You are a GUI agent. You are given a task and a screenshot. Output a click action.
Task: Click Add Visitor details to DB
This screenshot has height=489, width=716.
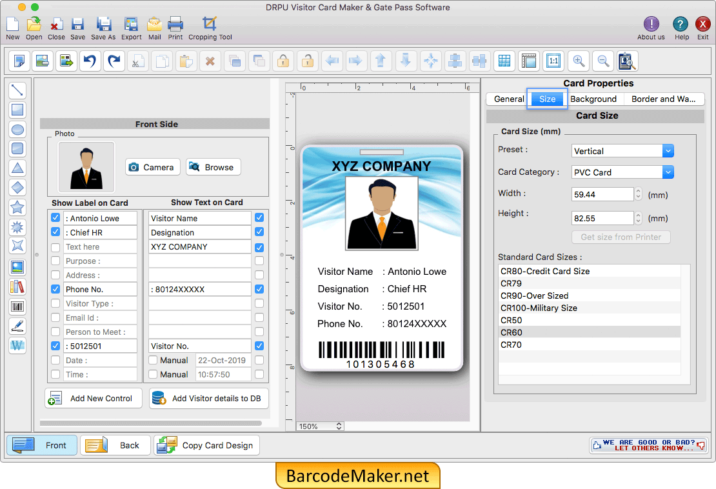(209, 398)
